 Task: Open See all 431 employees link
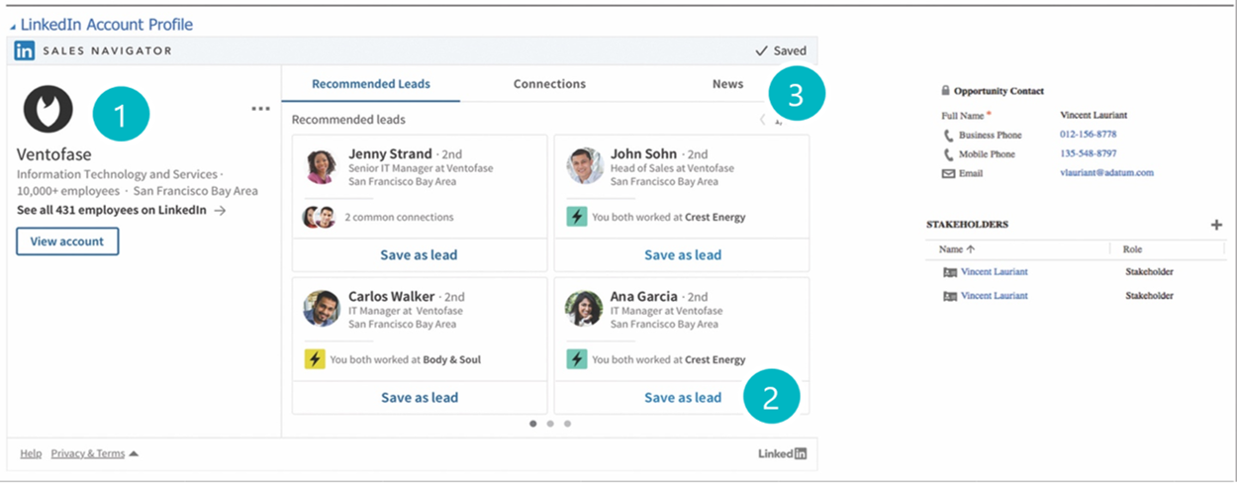121,210
